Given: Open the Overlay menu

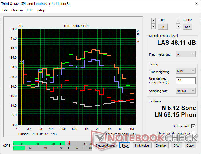Looking at the screenshot, I should click(x=17, y=10).
